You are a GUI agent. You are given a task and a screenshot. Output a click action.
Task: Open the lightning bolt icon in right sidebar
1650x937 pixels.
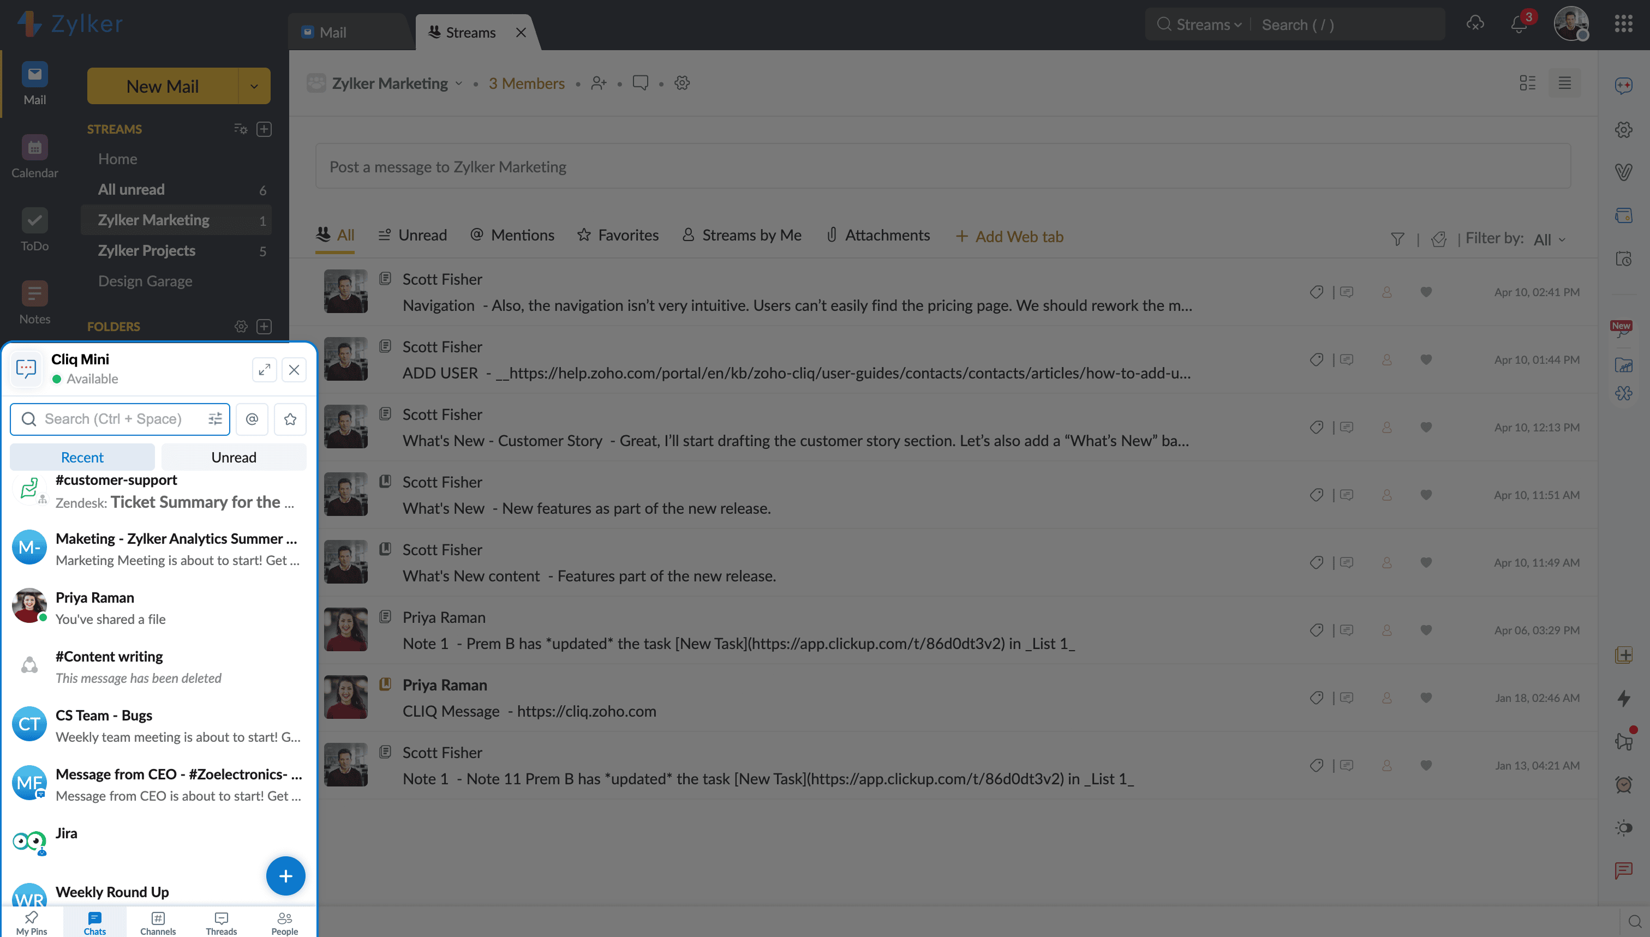[1624, 698]
